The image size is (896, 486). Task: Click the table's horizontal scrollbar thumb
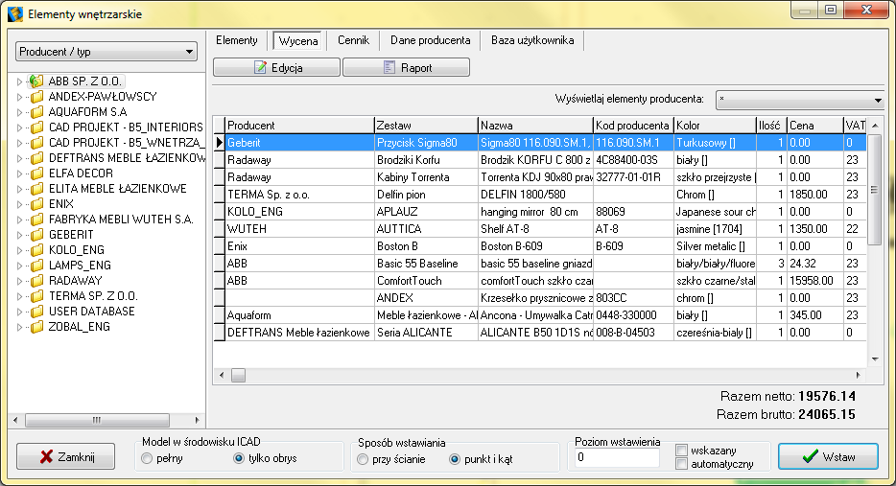[x=238, y=375]
